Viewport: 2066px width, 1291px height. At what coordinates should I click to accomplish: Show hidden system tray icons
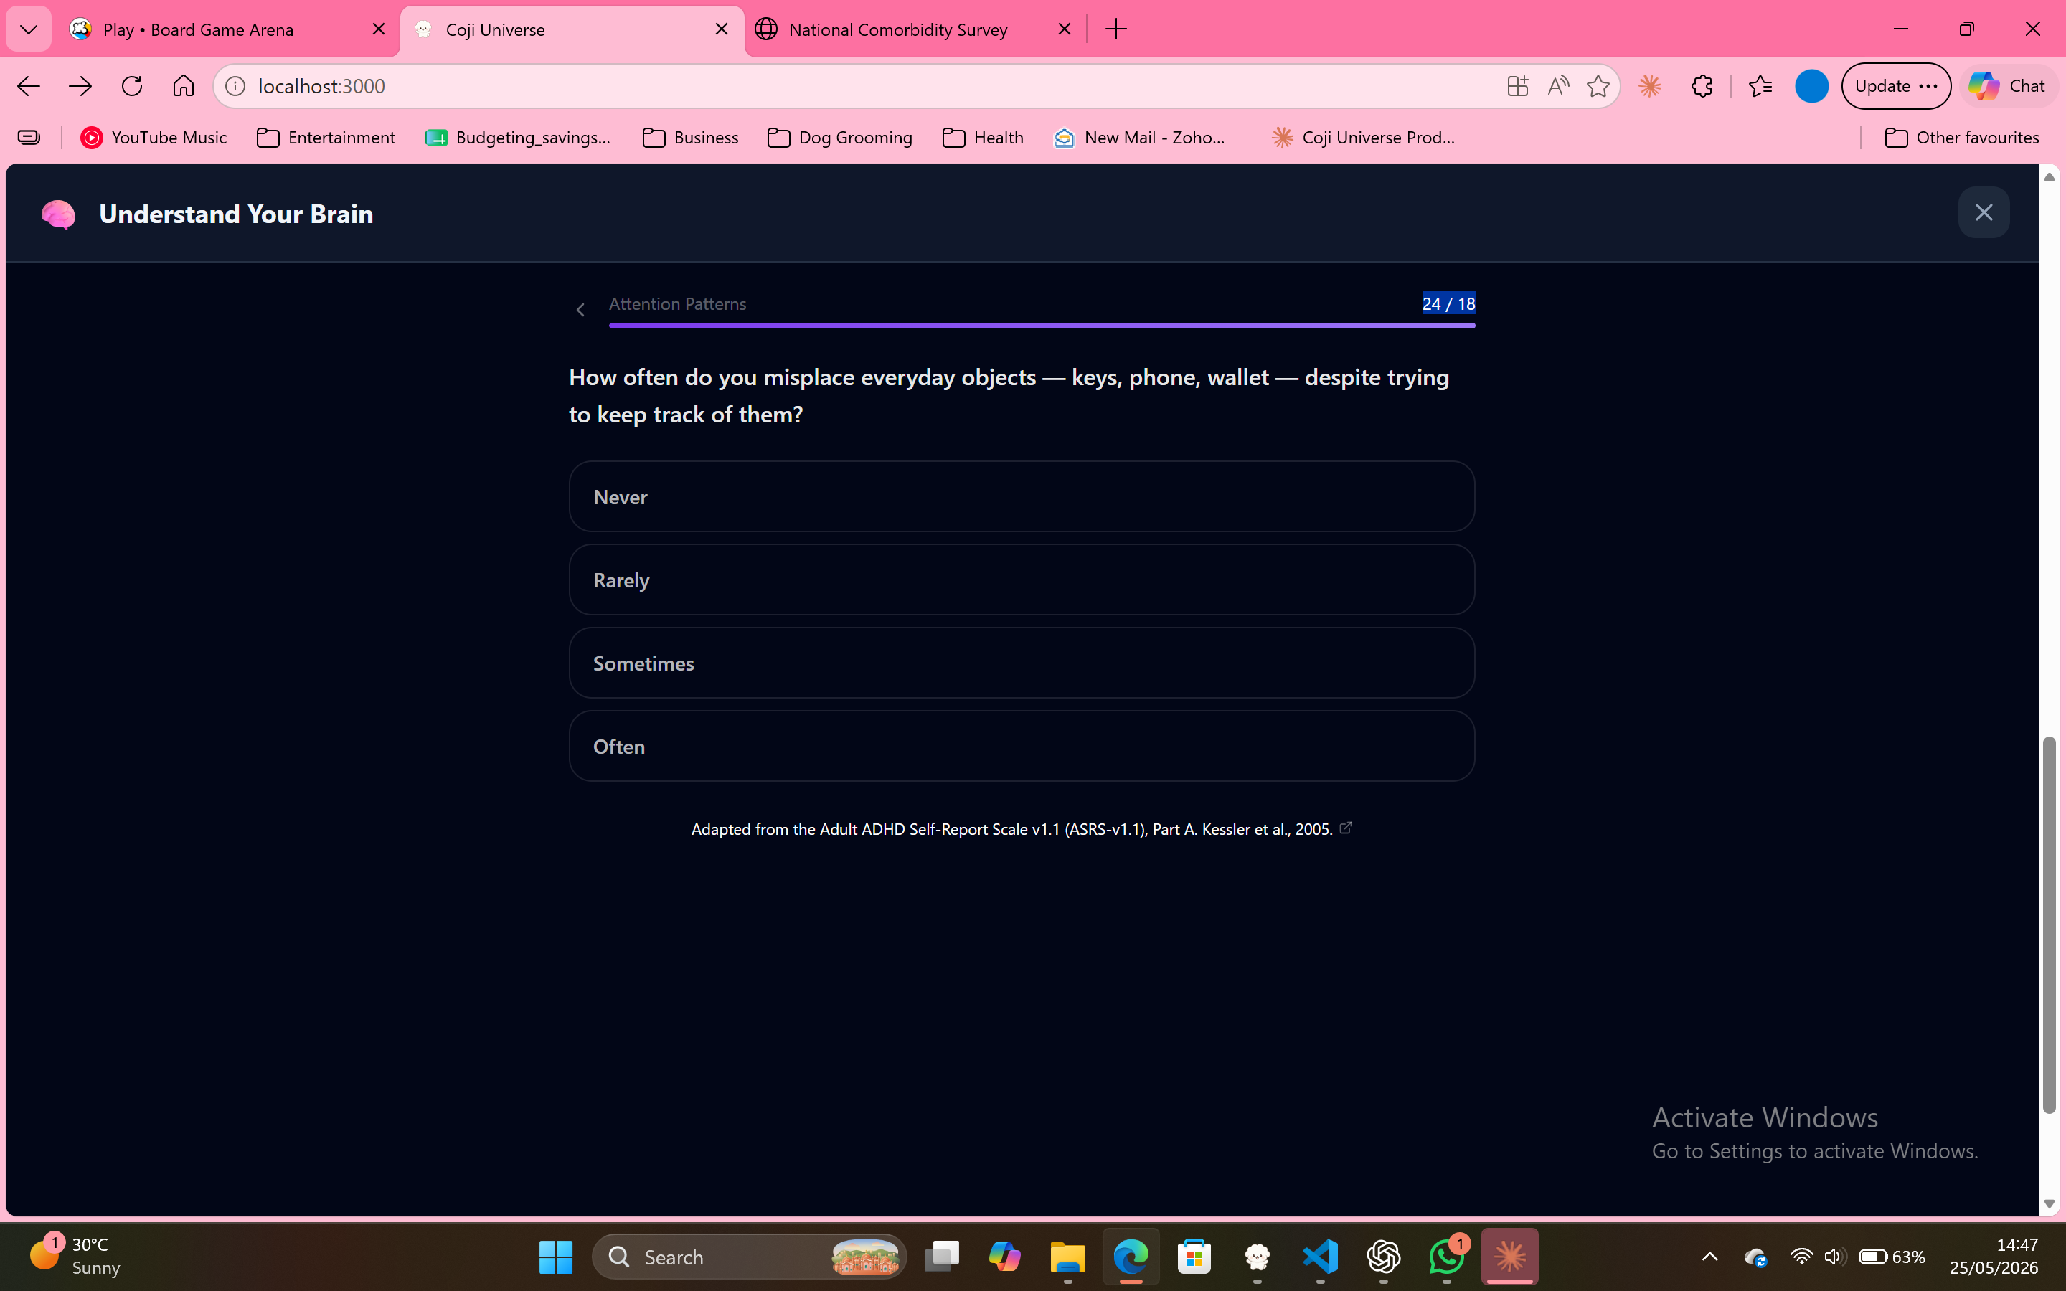pyautogui.click(x=1709, y=1257)
